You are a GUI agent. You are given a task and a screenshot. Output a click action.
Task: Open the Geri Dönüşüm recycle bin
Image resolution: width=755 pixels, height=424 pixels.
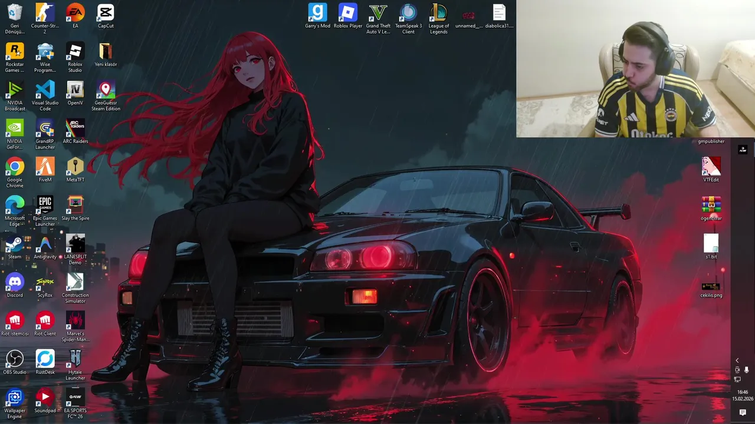pyautogui.click(x=15, y=19)
